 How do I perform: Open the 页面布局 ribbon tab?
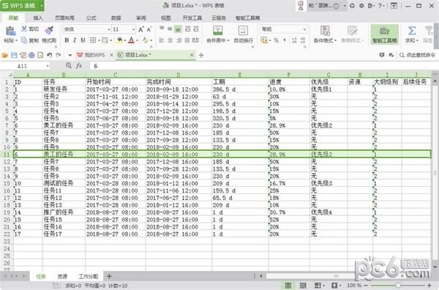click(x=64, y=18)
